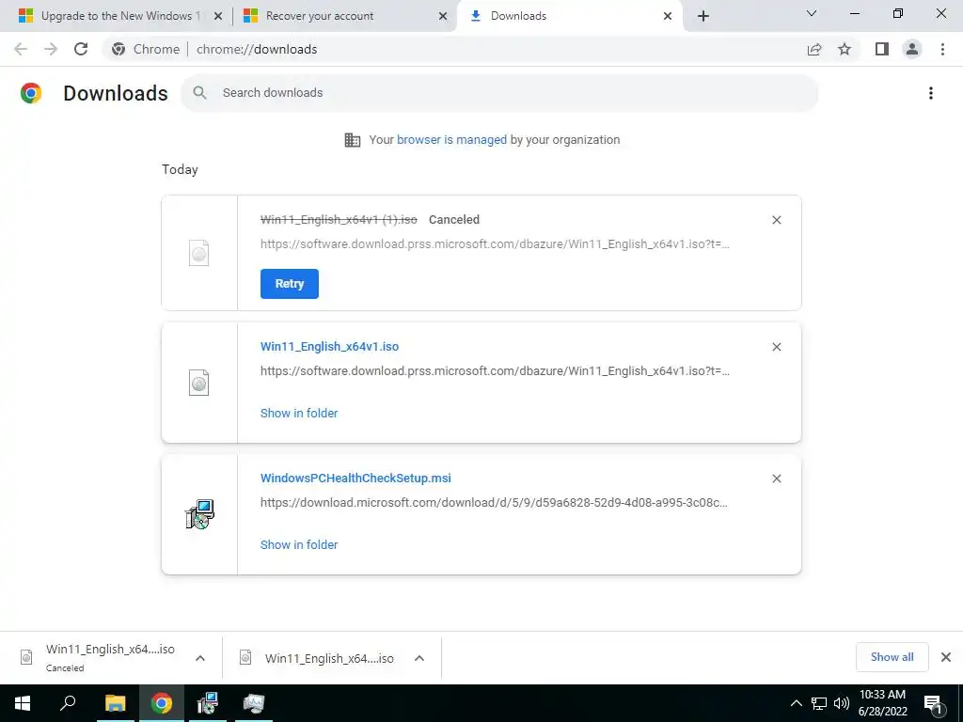Click Chrome icon in the taskbar
Screen dimensions: 963x722
point(162,703)
